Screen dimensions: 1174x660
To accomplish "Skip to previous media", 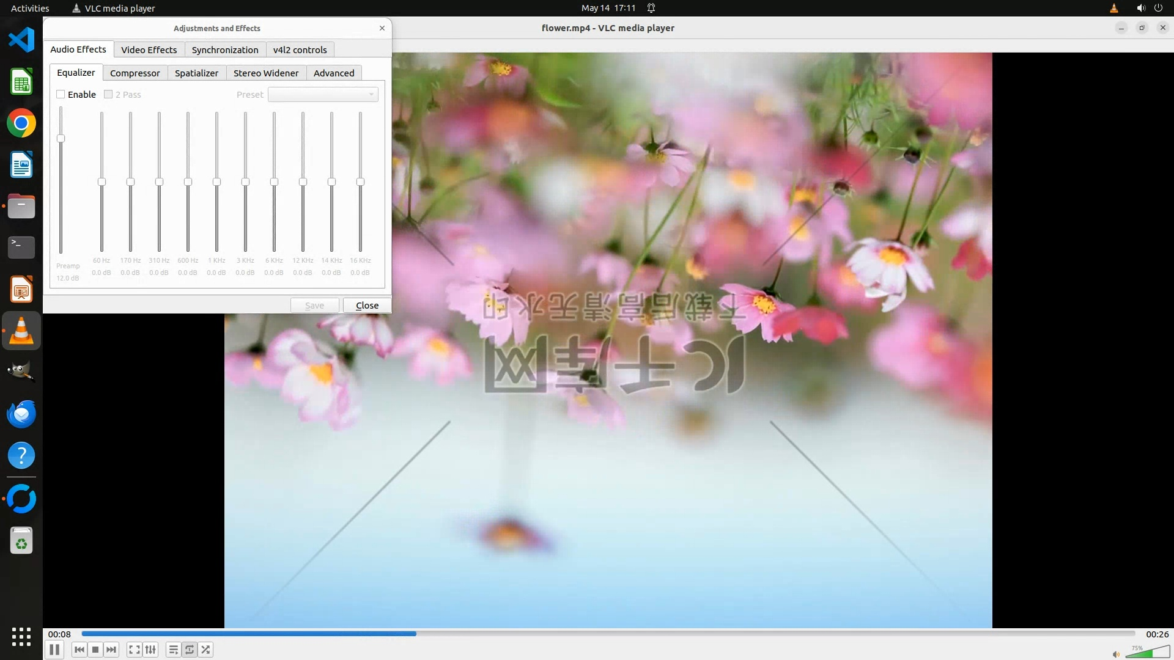I will (x=79, y=650).
